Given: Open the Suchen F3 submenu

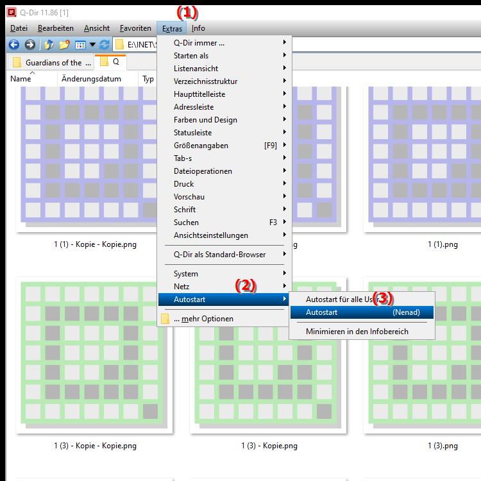Looking at the screenshot, I should coord(224,223).
